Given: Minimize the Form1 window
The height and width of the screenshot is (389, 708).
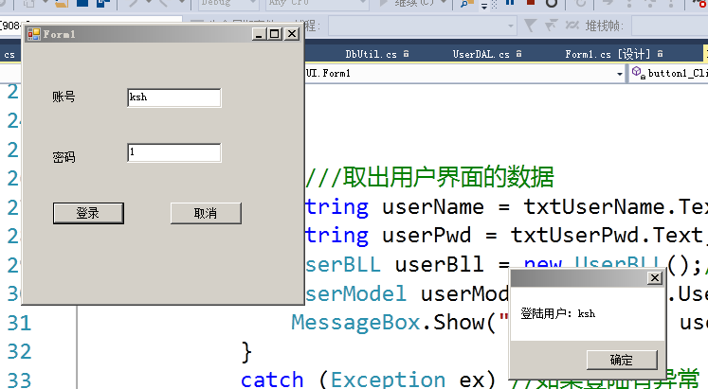Looking at the screenshot, I should 259,34.
